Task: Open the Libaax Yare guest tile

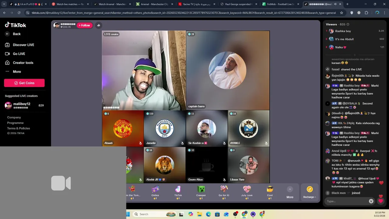Action: [x=249, y=165]
